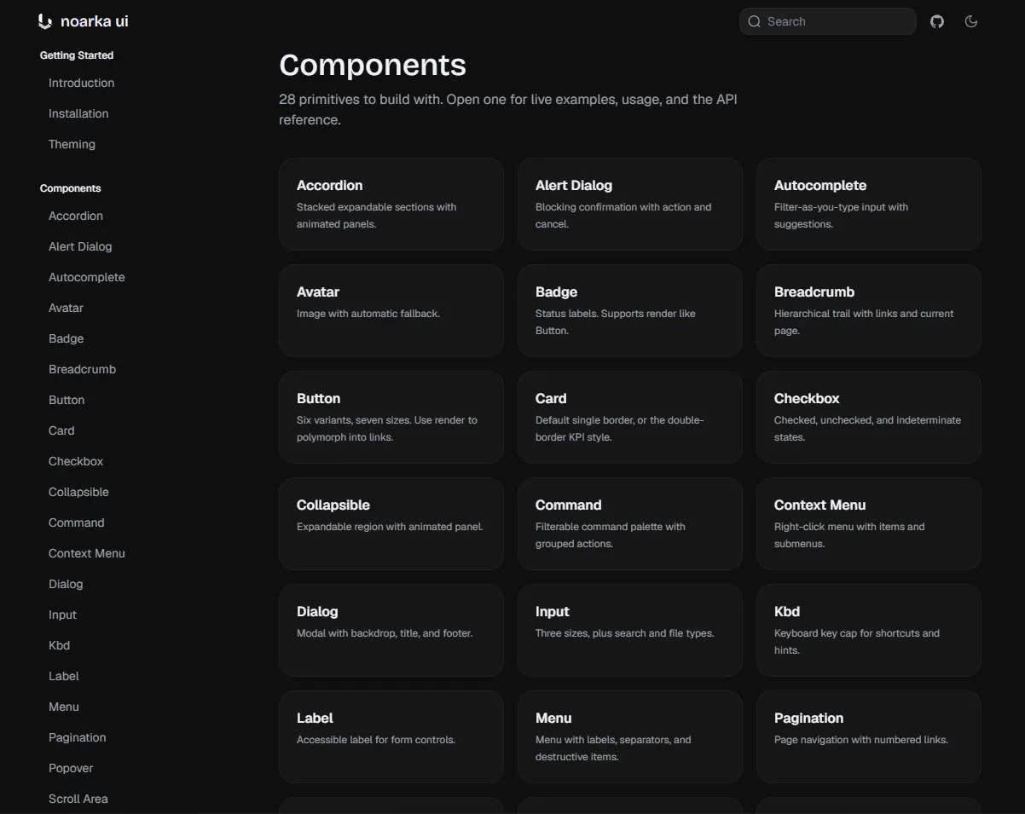1025x814 pixels.
Task: Select Scroll Area in the sidebar
Action: (x=78, y=799)
